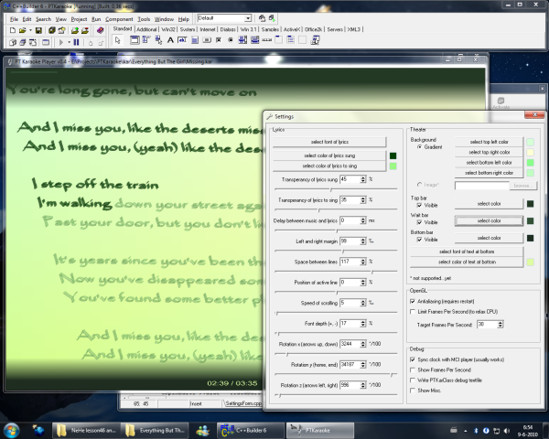Uncheck Top bar Visible checkbox
This screenshot has width=549, height=439.
(x=420, y=206)
